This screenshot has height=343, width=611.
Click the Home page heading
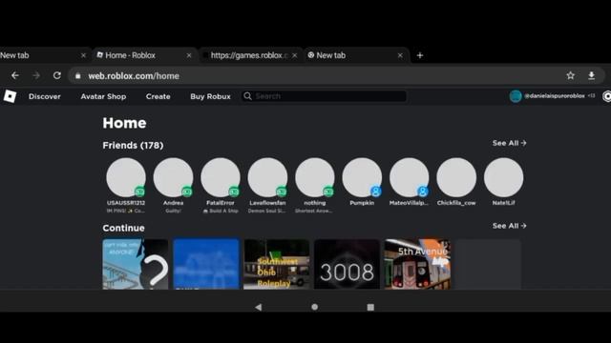pyautogui.click(x=124, y=123)
